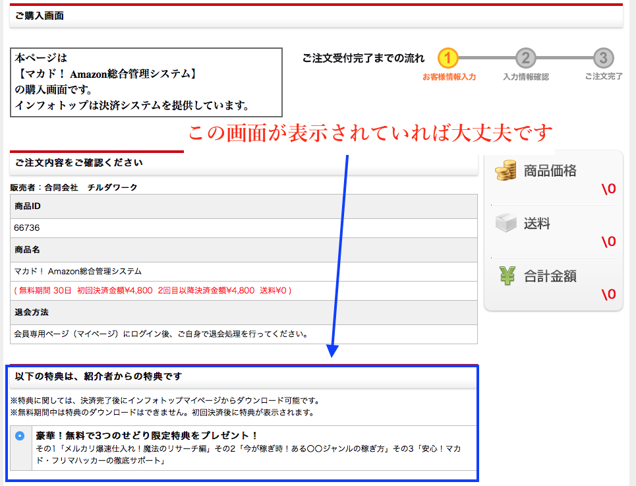Click text ご注文受付完了までの流れ
636x486 pixels.
coord(363,59)
